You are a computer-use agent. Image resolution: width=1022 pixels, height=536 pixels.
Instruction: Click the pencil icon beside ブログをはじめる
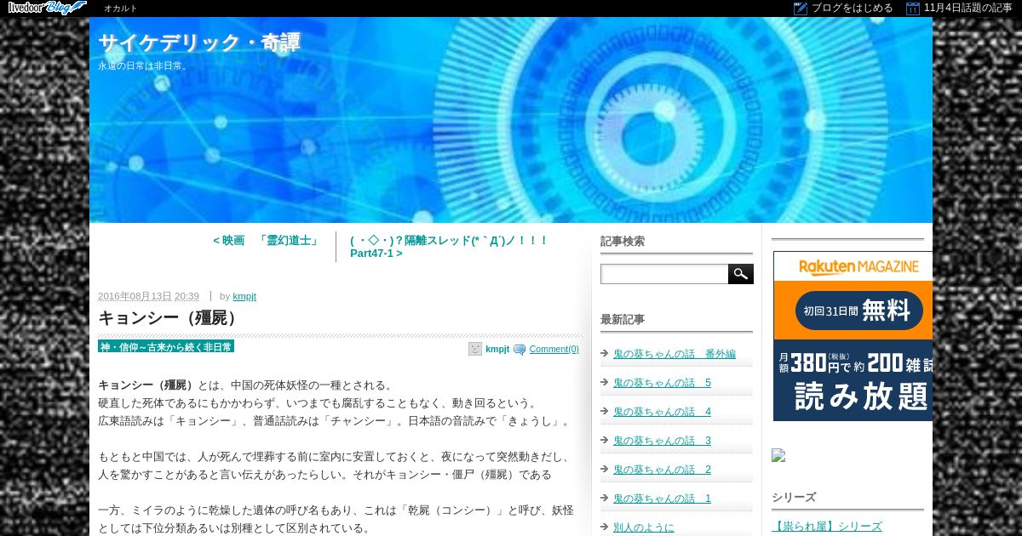pos(801,9)
